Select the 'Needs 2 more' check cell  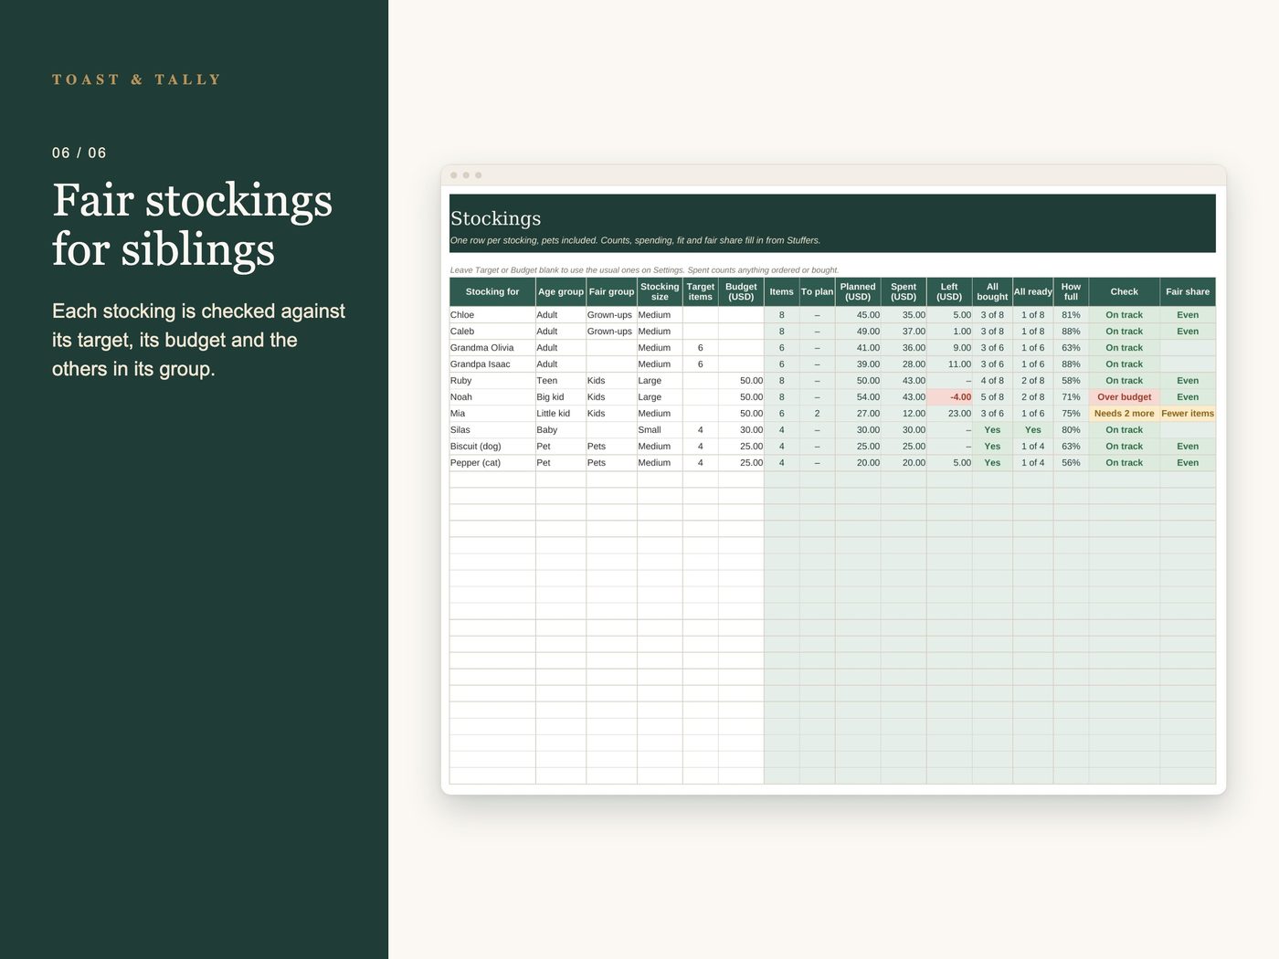coord(1125,414)
